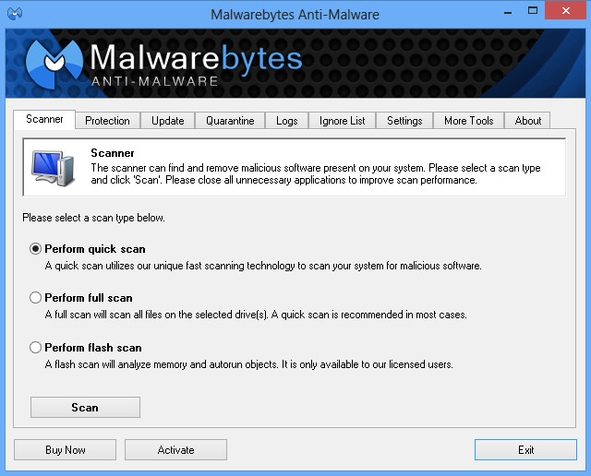Go to the Quarantine tab

point(230,121)
